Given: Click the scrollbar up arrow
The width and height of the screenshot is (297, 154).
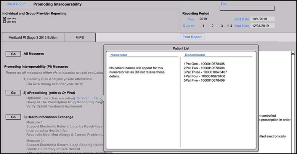Looking at the screenshot, I should point(293,53).
